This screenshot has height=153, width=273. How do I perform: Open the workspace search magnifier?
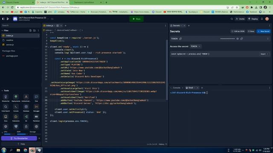coord(232,19)
